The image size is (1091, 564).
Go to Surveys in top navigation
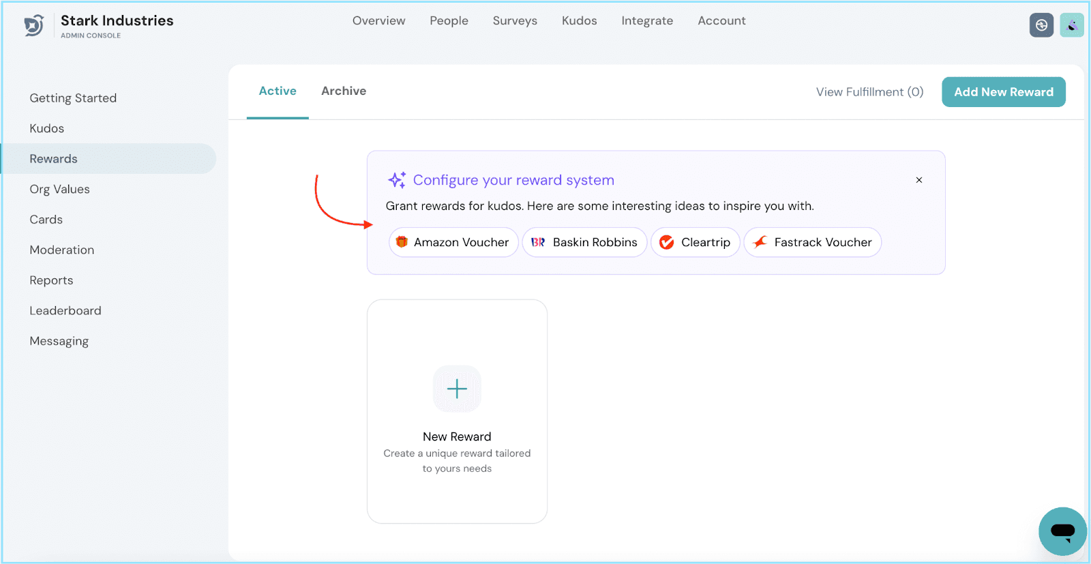515,20
